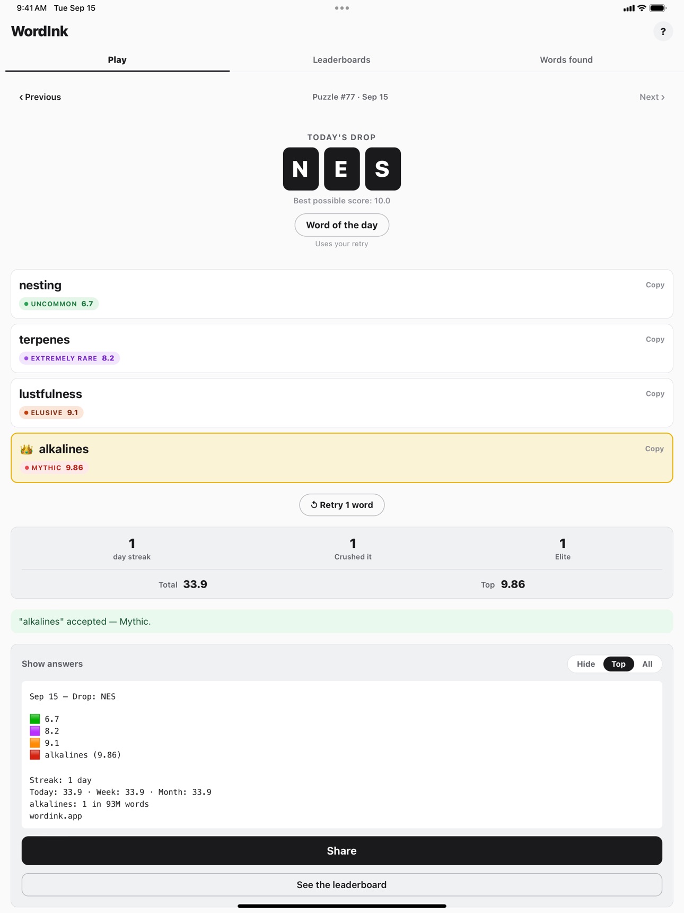This screenshot has height=913, width=684.
Task: Select Top in the Show answers toggle
Action: coord(618,664)
